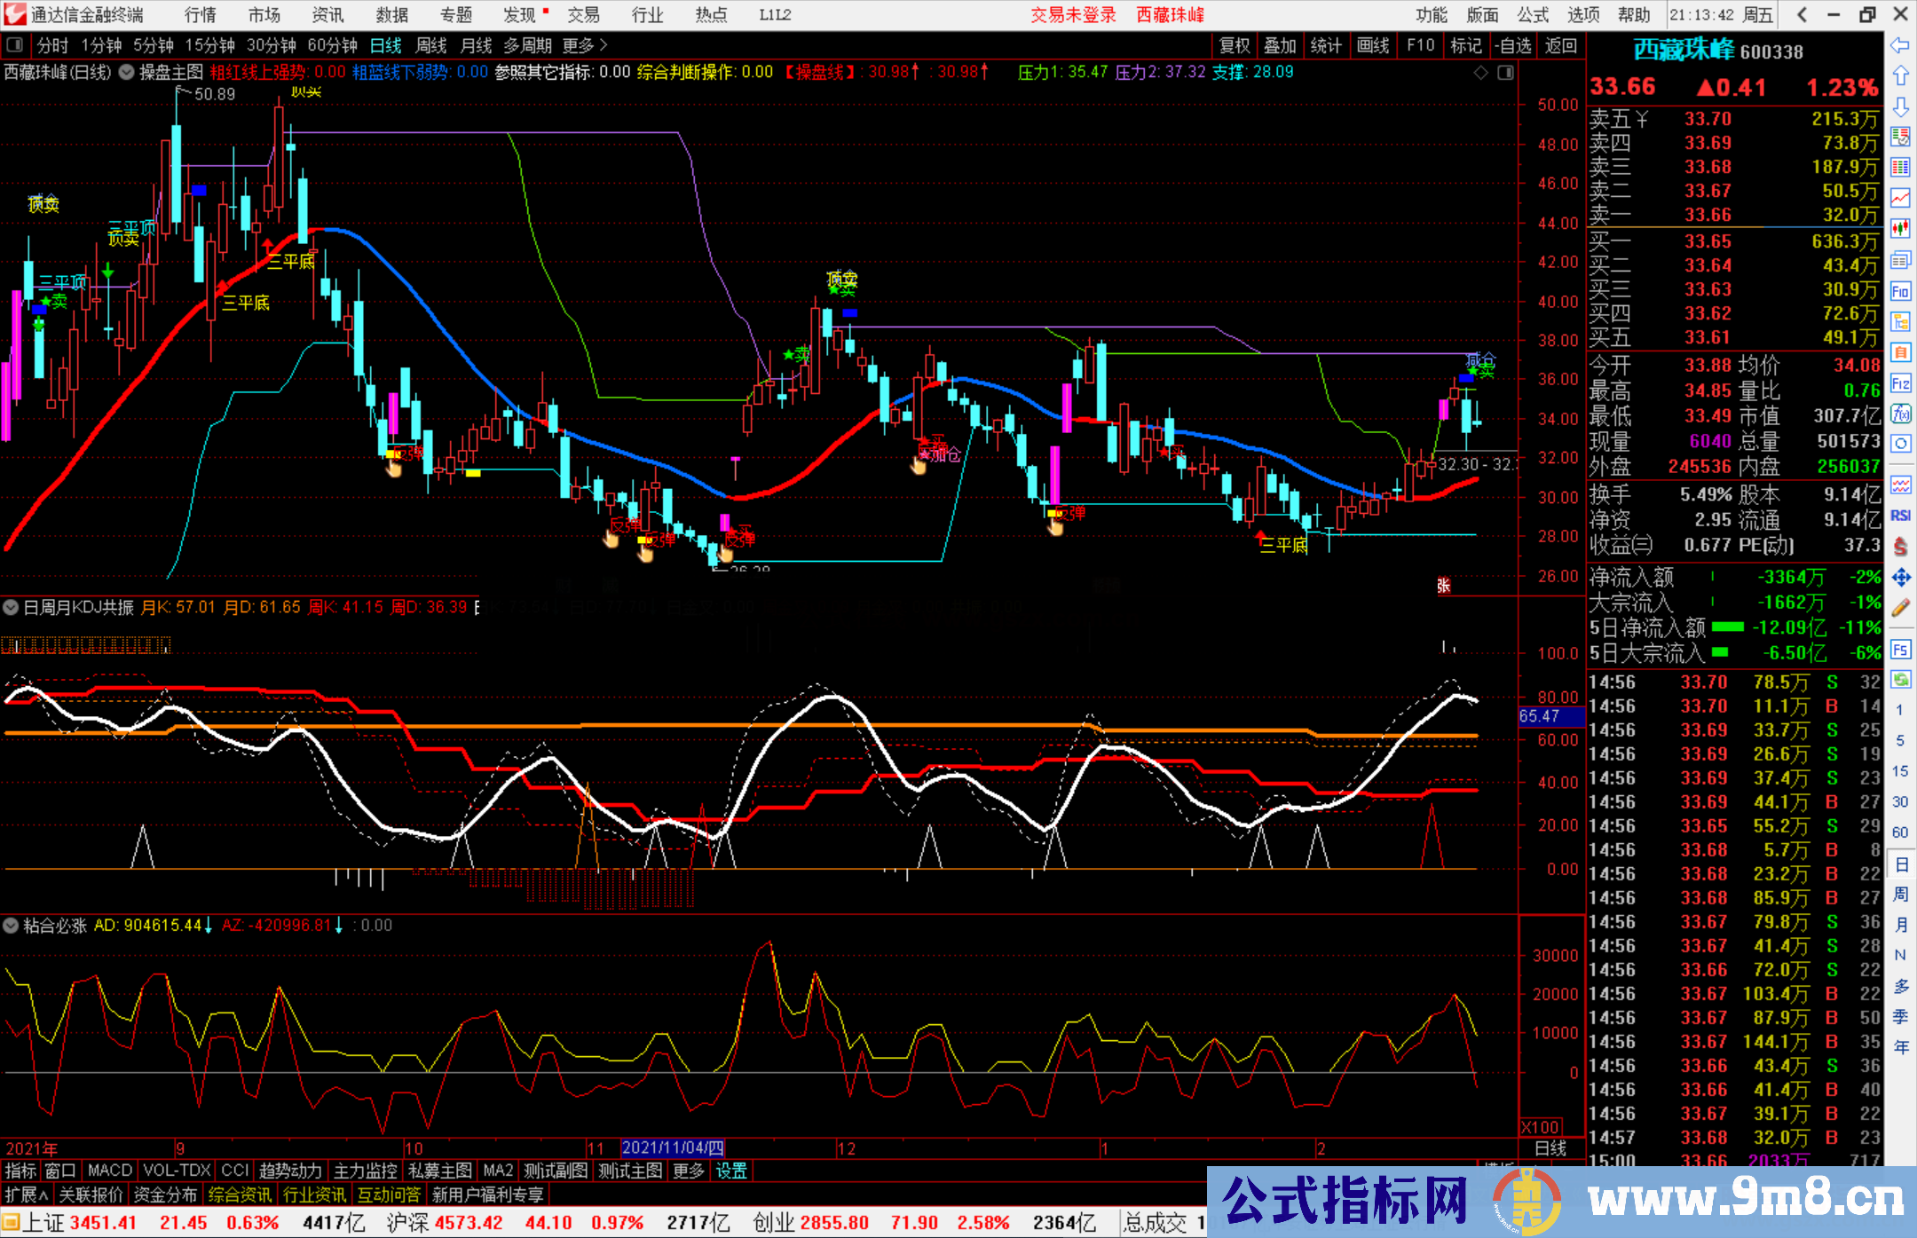
Task: Click the RSI indicator icon
Action: click(x=1900, y=516)
